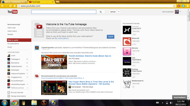Click the YouTube logo
This screenshot has height=106, width=190.
(x=12, y=12)
